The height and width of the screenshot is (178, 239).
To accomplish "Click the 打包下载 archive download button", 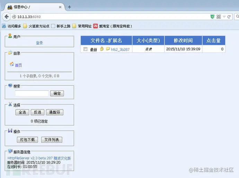I will [x=27, y=140].
